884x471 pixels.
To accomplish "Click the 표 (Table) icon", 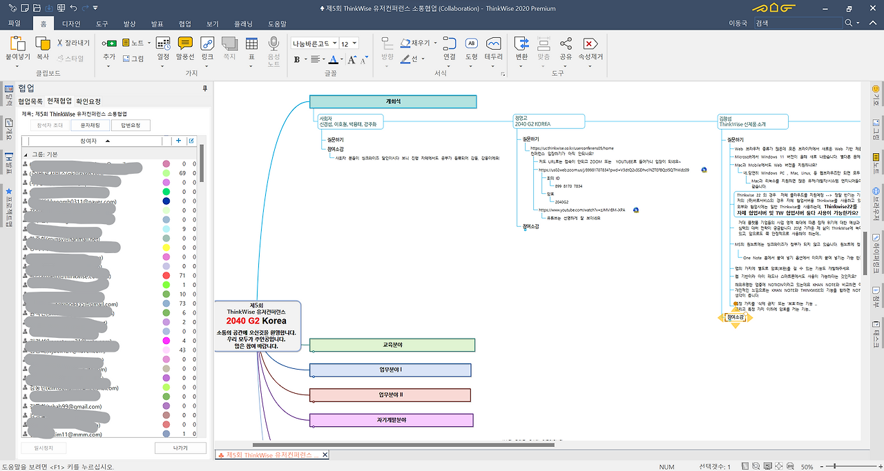I will coord(251,44).
